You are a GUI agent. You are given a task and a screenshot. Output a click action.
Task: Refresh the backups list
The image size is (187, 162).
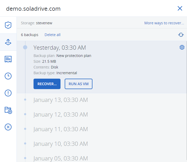[181, 35]
